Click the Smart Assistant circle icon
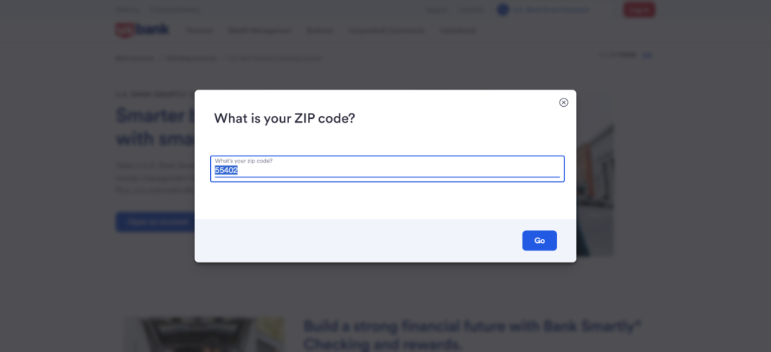The width and height of the screenshot is (771, 352). [x=502, y=10]
